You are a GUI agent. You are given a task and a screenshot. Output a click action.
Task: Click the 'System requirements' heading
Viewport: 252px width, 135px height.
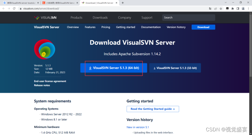pyautogui.click(x=53, y=101)
